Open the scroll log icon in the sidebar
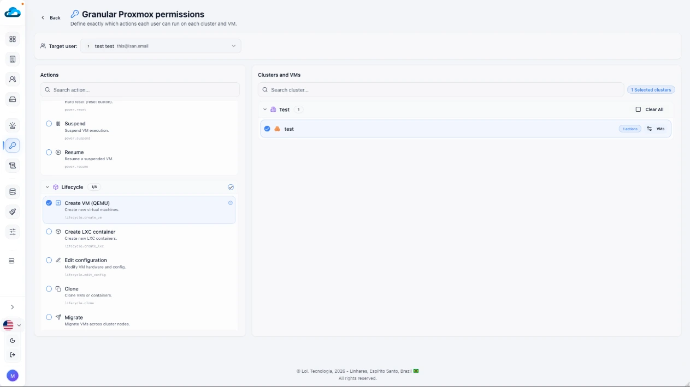Screen dimensions: 690x387 13,165
